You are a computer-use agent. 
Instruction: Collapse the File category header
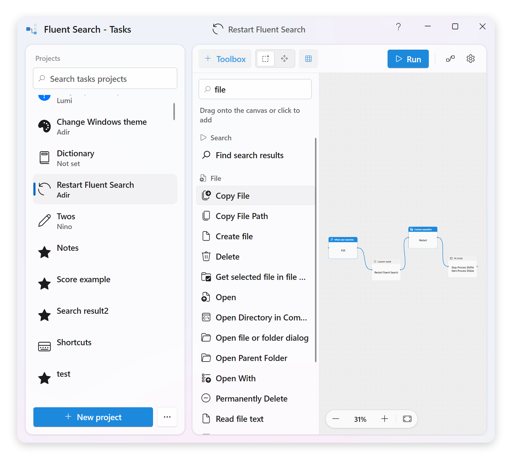(x=210, y=178)
